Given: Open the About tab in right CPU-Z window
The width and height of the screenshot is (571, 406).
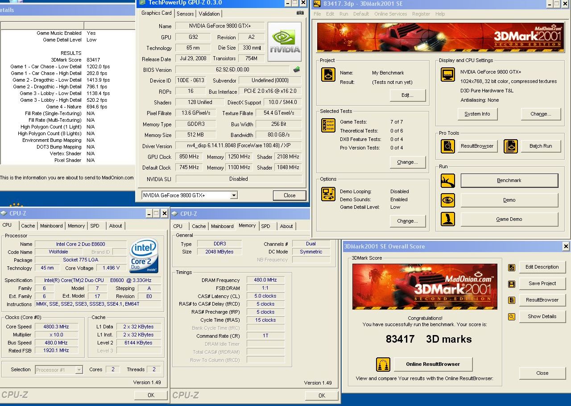Looking at the screenshot, I should (x=286, y=226).
